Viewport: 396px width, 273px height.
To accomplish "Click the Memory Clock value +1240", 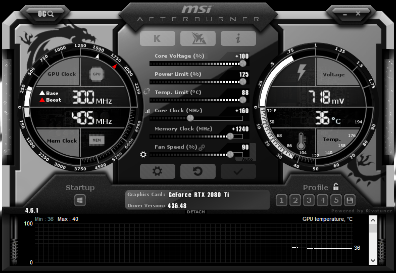I will 240,129.
